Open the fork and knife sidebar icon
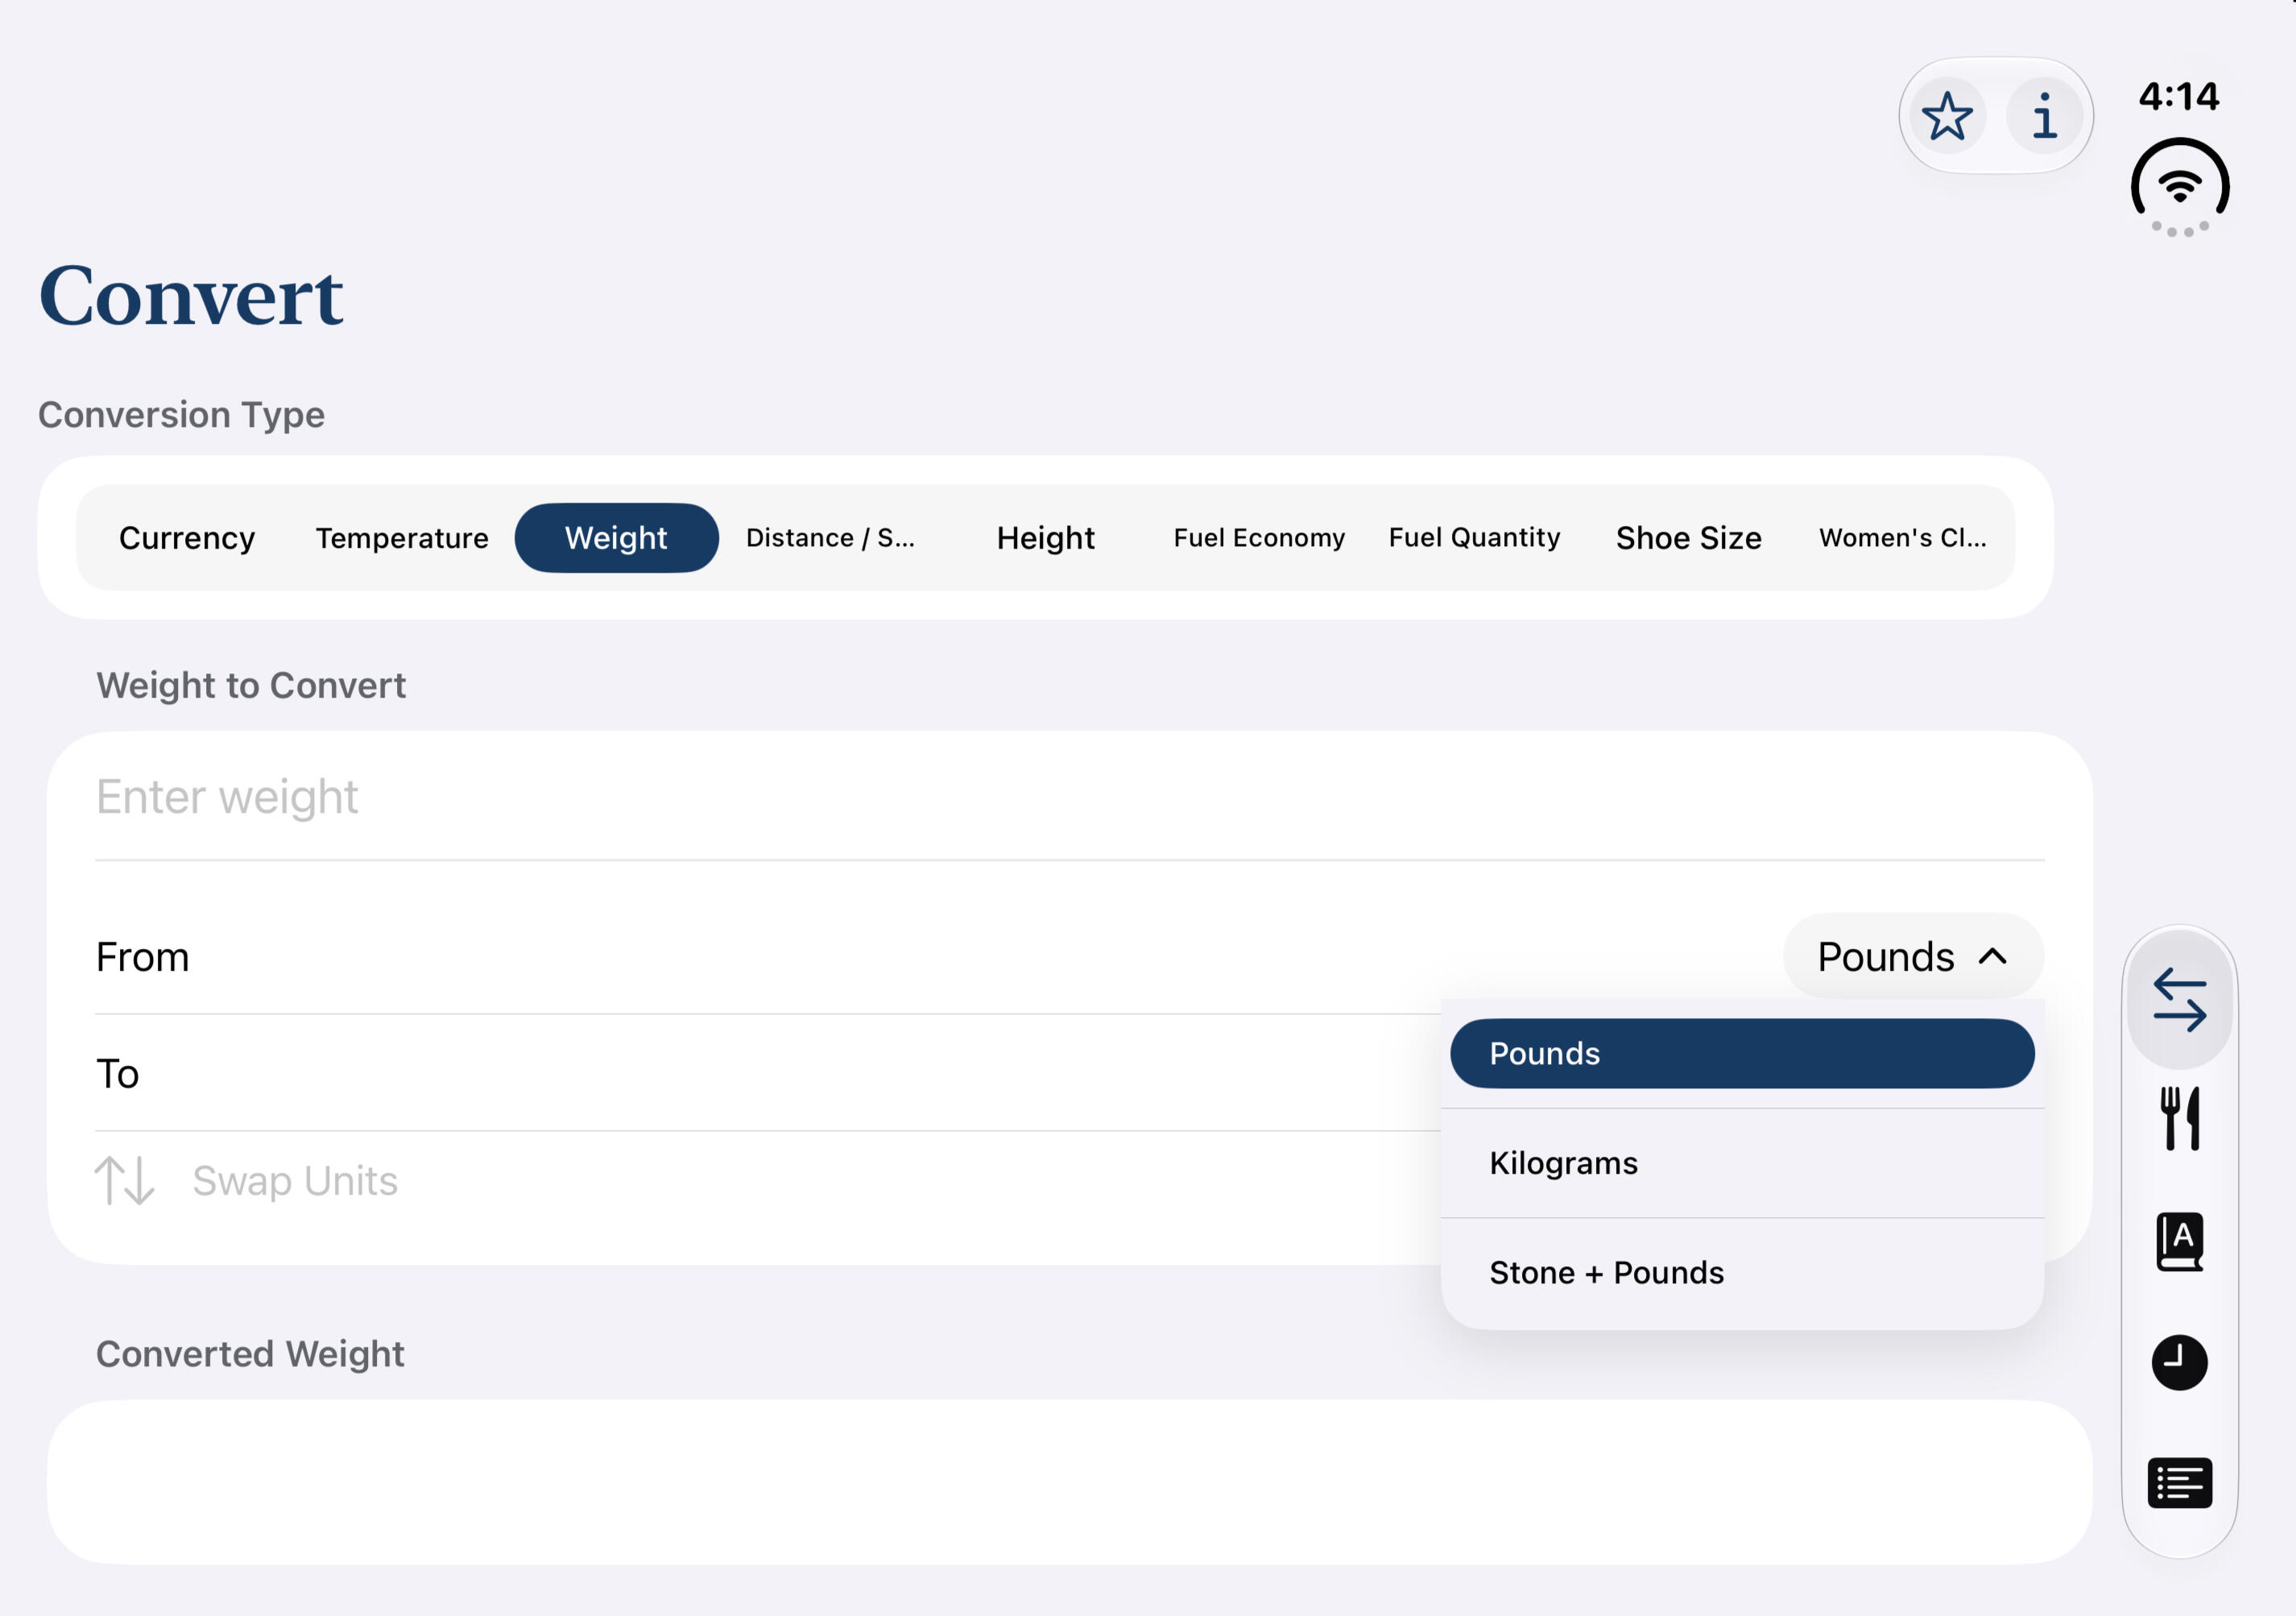 pos(2179,1119)
